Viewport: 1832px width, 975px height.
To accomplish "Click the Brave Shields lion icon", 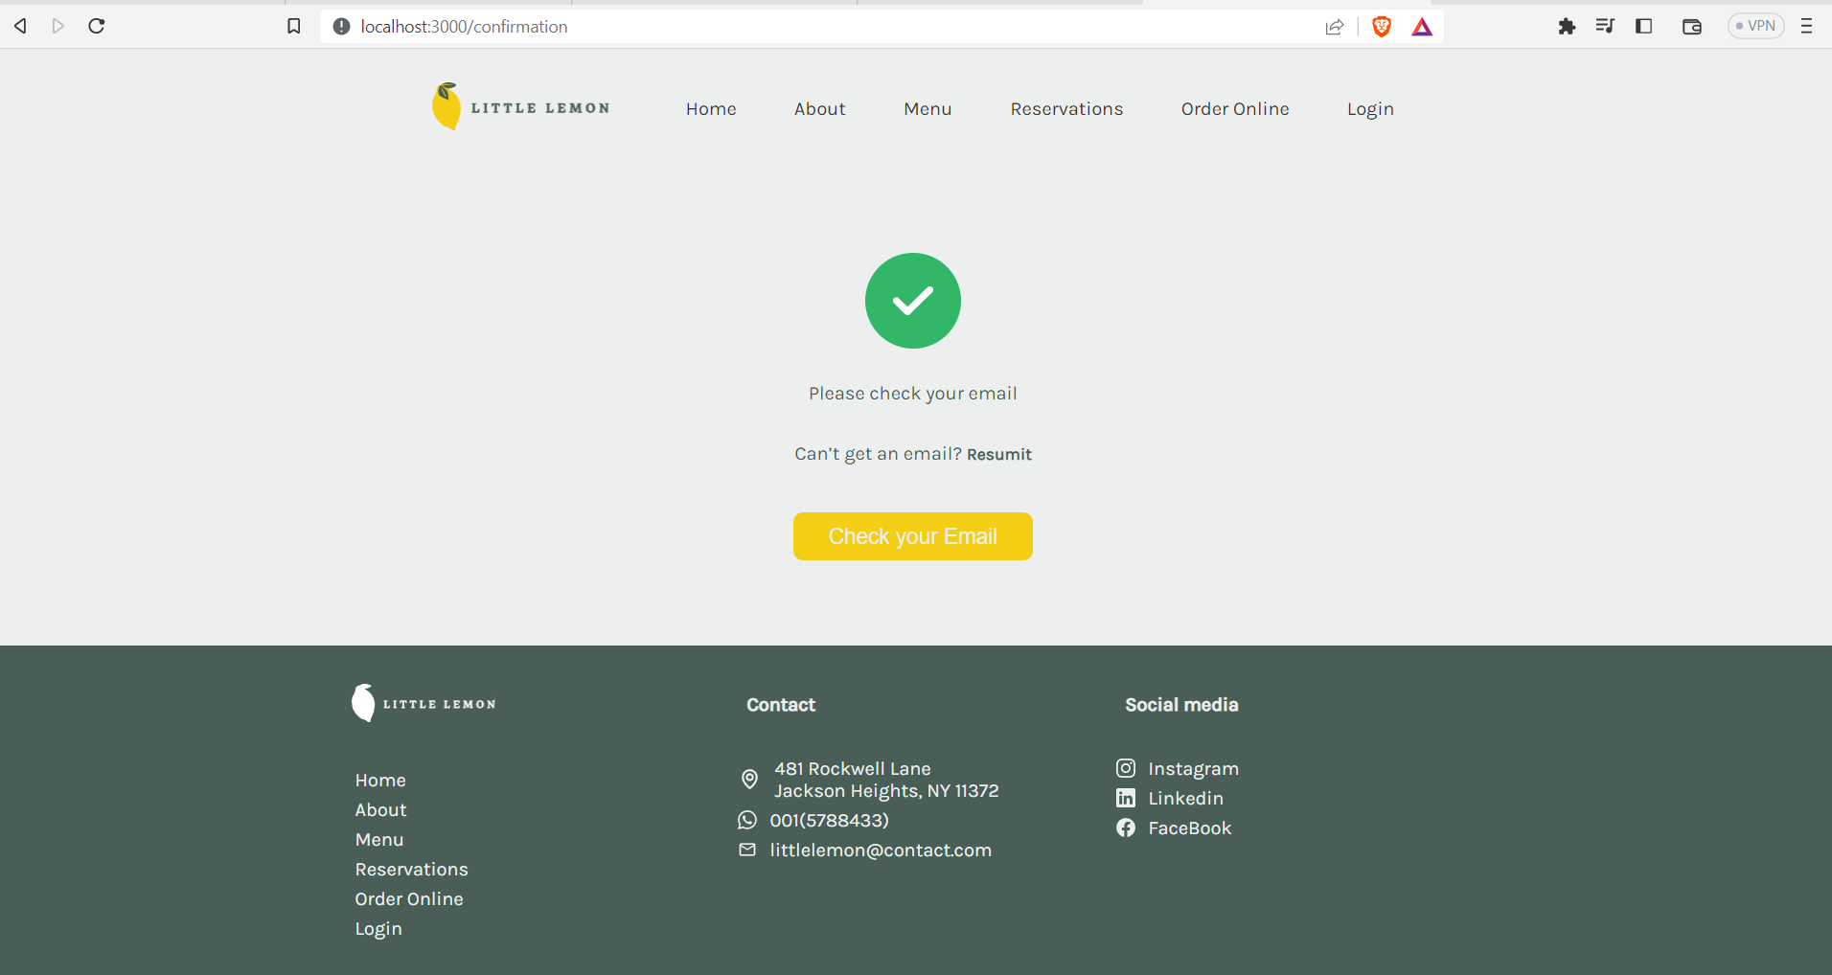I will [1381, 27].
